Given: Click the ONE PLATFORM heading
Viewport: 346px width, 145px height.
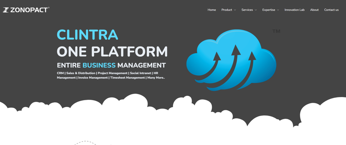Looking at the screenshot, I should (x=112, y=51).
